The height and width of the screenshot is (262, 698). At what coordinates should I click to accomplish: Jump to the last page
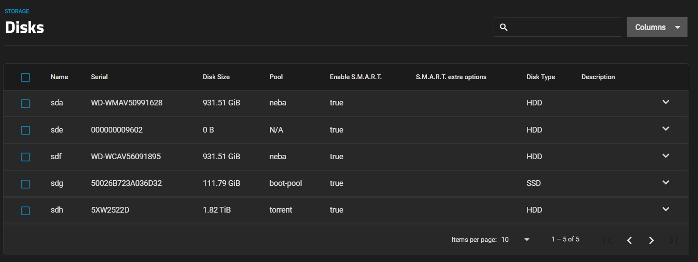(x=673, y=240)
